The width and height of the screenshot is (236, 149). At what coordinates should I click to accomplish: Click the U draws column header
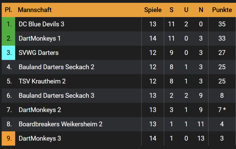point(186,10)
